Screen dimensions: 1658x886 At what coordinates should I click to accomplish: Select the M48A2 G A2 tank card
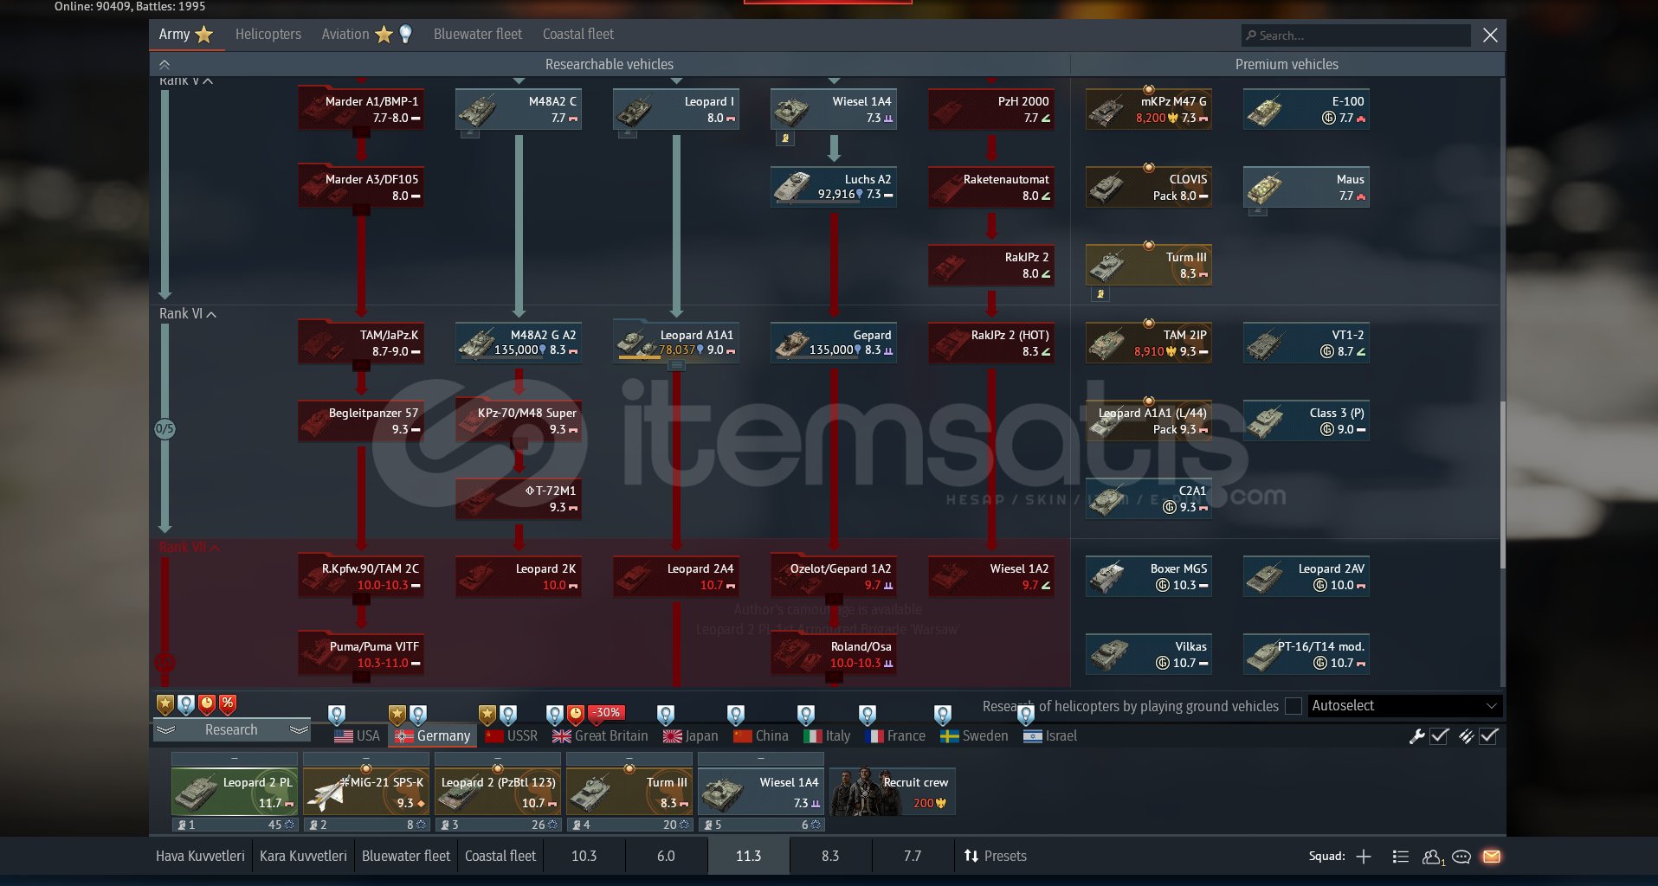(519, 343)
